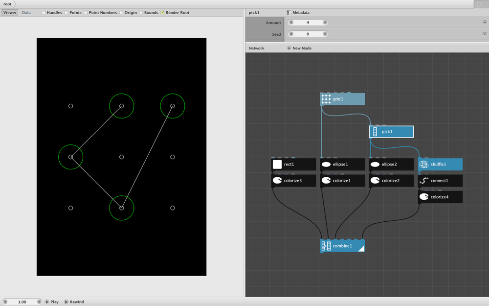Click the connect1 node icon
Screen dimensions: 489x306
[x=424, y=181]
